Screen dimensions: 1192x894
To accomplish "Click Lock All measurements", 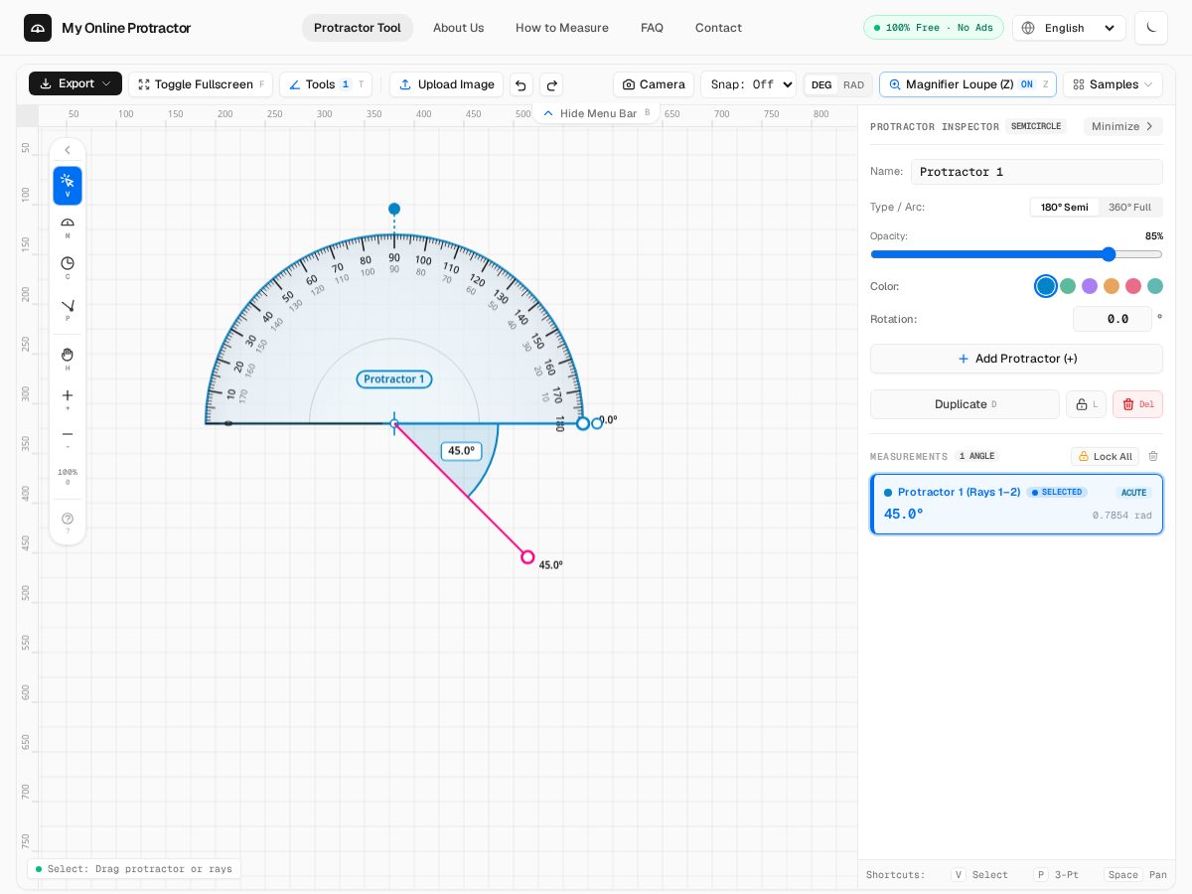I will pyautogui.click(x=1105, y=456).
